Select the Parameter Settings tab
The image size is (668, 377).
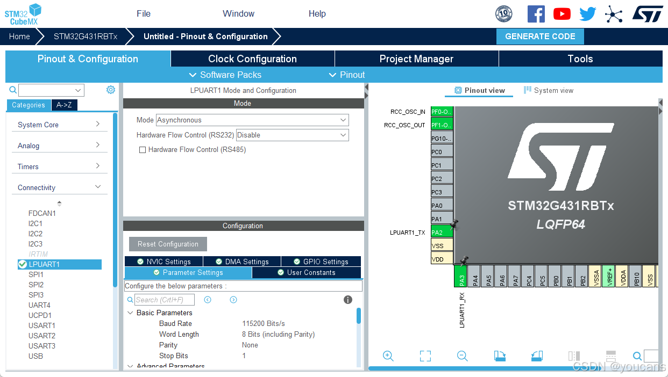coord(188,272)
